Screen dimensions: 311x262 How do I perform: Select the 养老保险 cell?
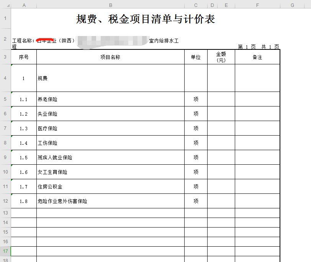coord(110,99)
